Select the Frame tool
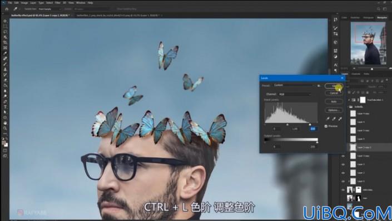The height and width of the screenshot is (221, 392). point(5,48)
